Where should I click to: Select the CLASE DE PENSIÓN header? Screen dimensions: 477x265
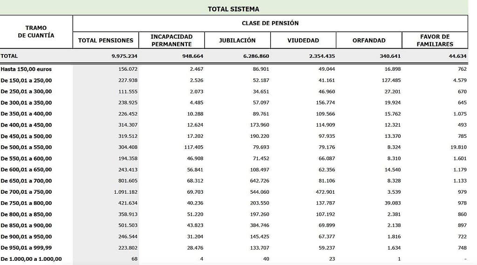[270, 23]
